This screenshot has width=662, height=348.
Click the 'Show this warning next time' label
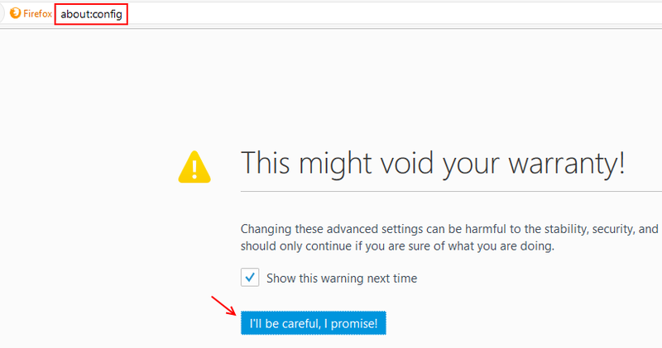coord(342,279)
